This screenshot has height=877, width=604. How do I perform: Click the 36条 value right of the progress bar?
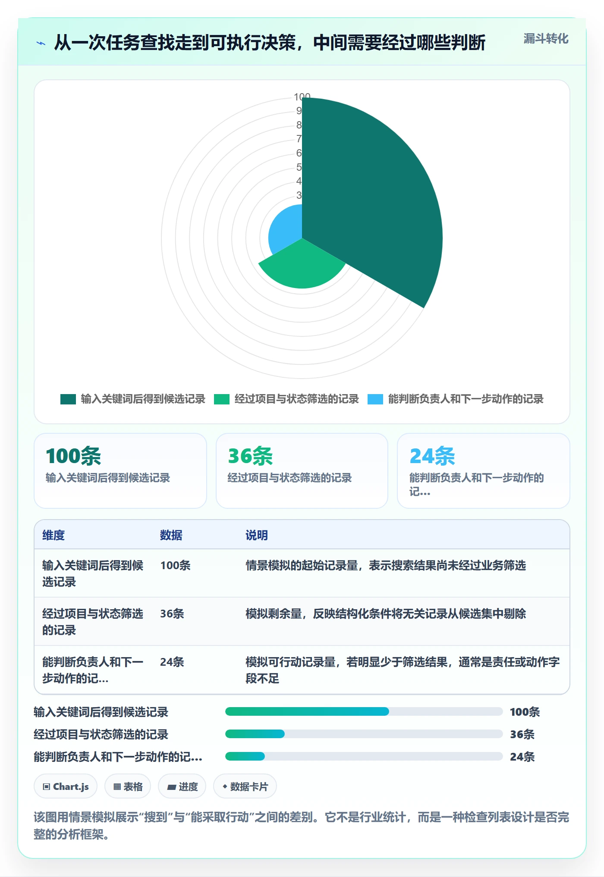[x=522, y=734]
